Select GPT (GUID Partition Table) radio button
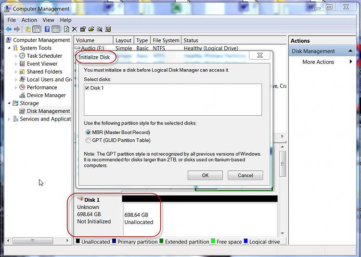361x257 pixels. click(88, 140)
